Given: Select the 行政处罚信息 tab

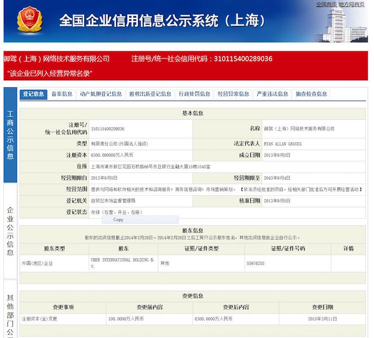Looking at the screenshot, I should click(x=194, y=94).
